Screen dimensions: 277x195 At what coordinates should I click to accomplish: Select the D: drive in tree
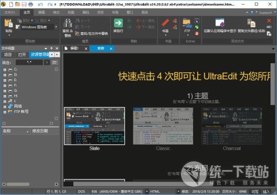point(16,75)
